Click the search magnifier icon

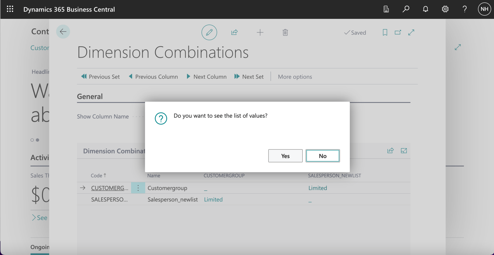coord(406,9)
